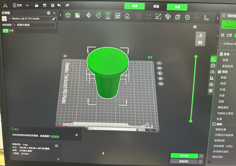
Task: Click the undo arrow icon
Action: tap(59, 5)
